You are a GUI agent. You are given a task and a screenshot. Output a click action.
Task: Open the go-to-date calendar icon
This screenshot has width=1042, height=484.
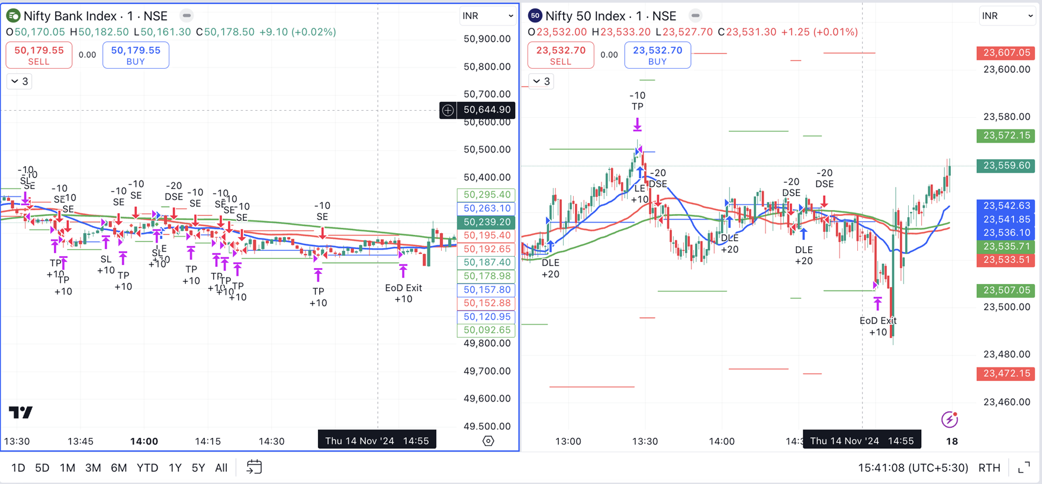tap(254, 467)
